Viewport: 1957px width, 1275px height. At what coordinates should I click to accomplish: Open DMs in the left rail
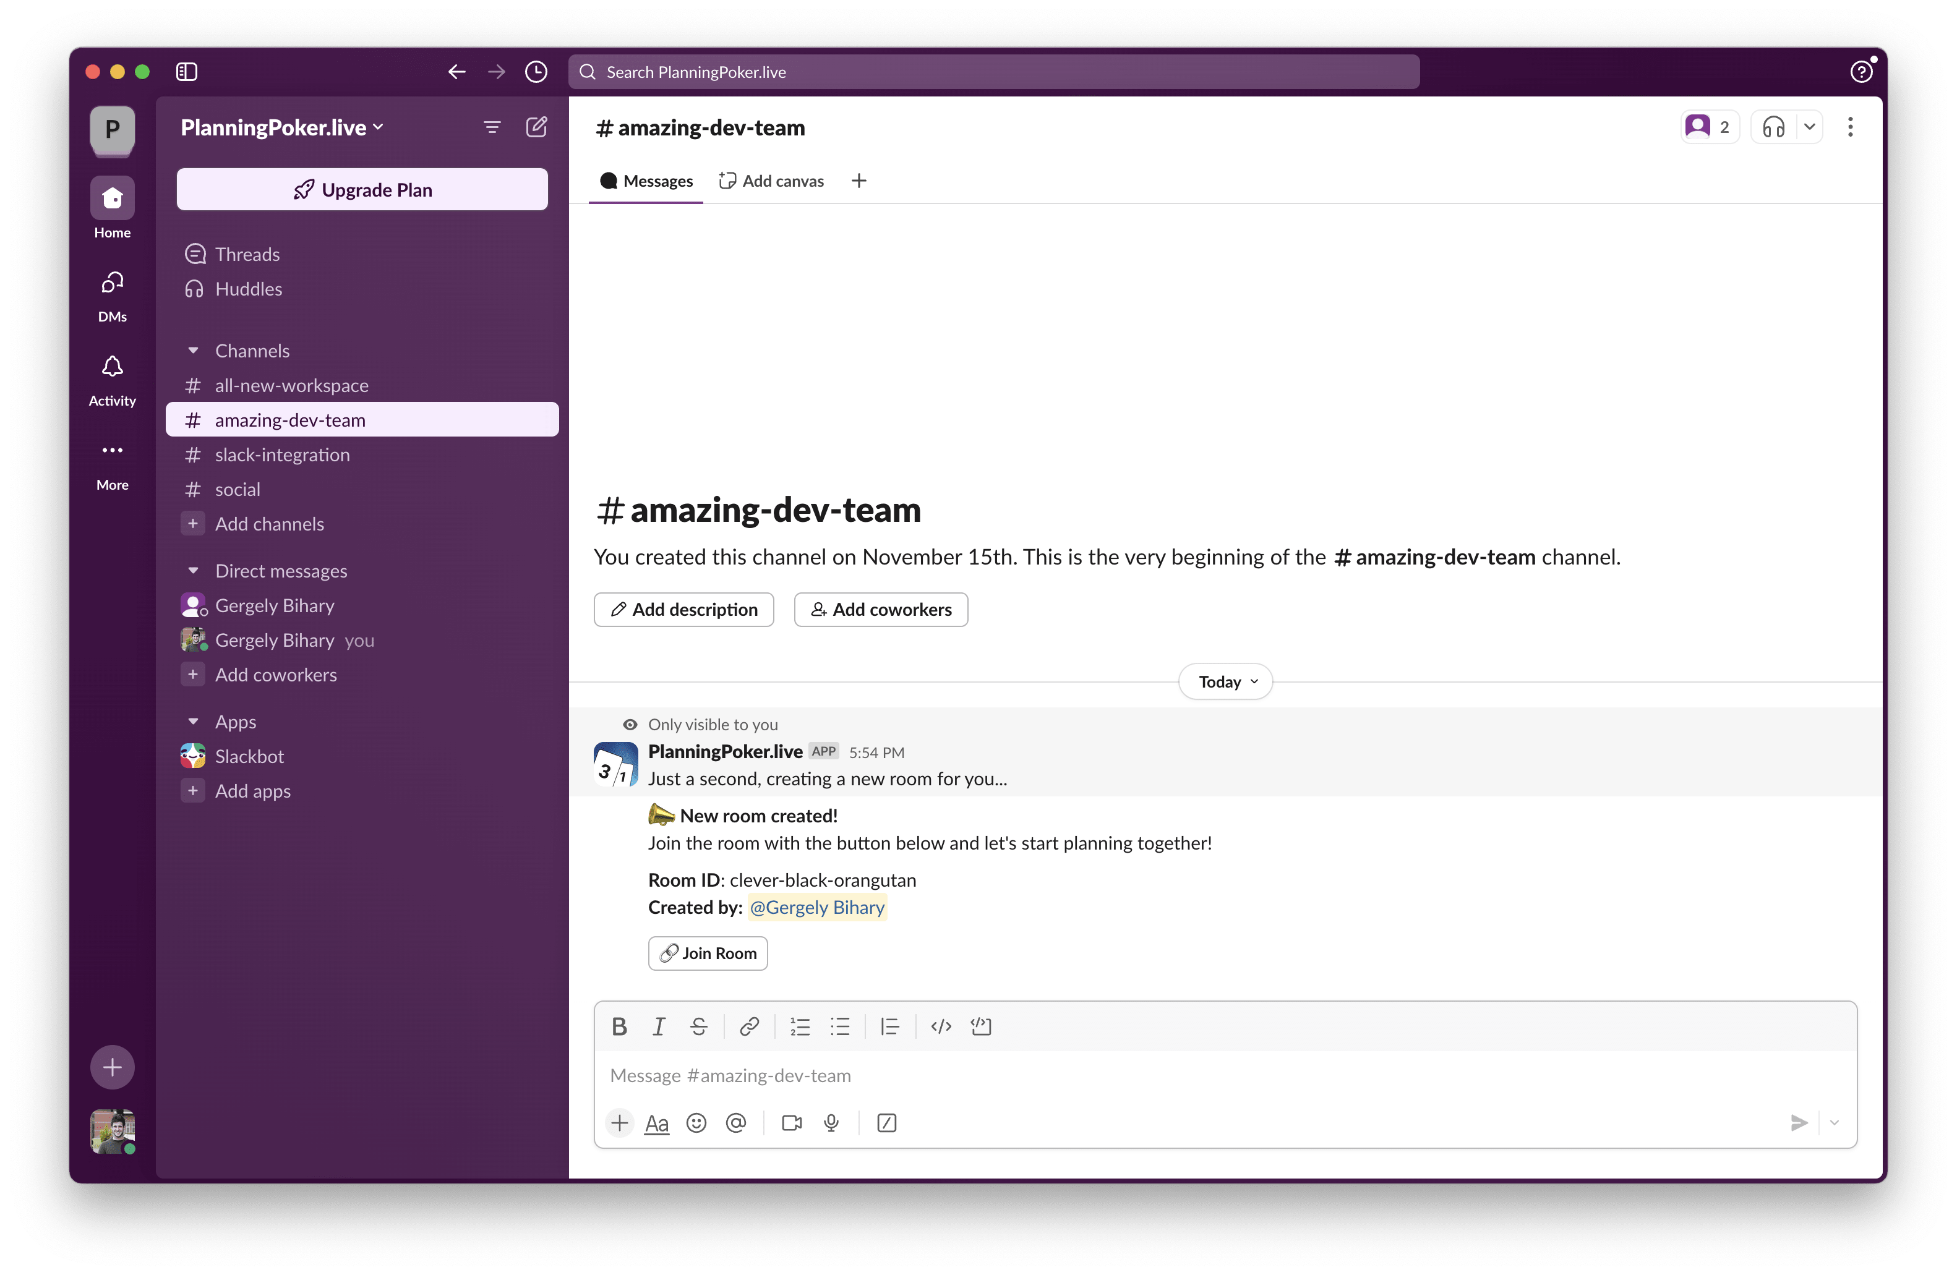[113, 296]
